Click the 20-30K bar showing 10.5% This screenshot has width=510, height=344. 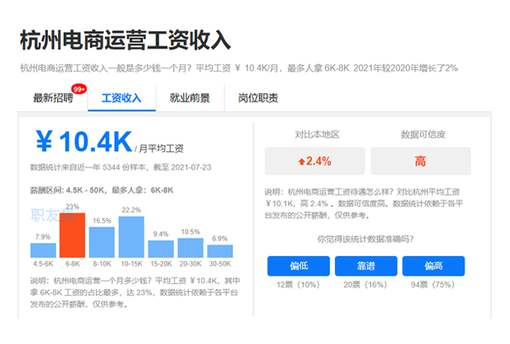click(190, 248)
